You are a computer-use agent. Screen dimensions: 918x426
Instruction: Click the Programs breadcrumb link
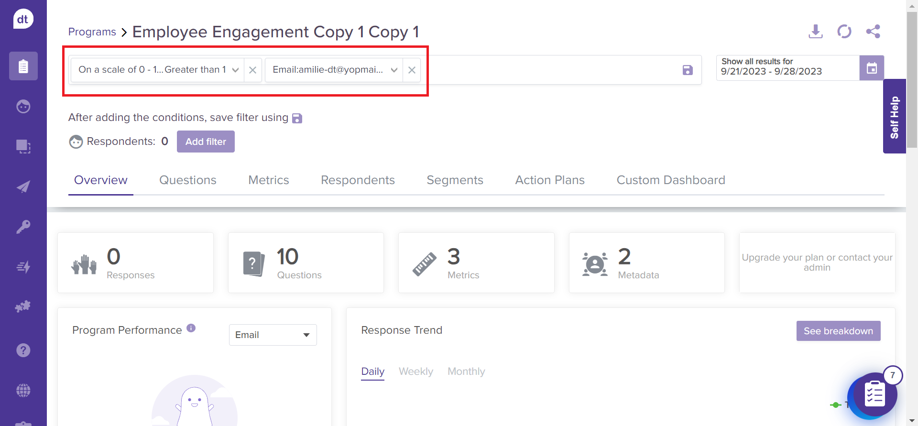pos(92,32)
